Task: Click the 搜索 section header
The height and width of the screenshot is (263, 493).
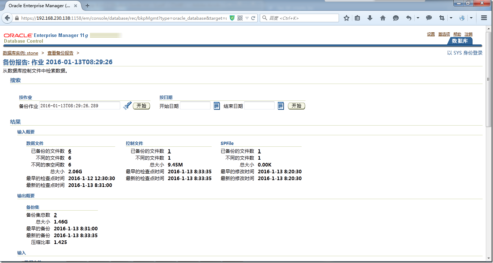Action: coord(15,80)
